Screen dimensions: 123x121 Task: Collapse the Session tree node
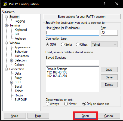tap(6, 17)
